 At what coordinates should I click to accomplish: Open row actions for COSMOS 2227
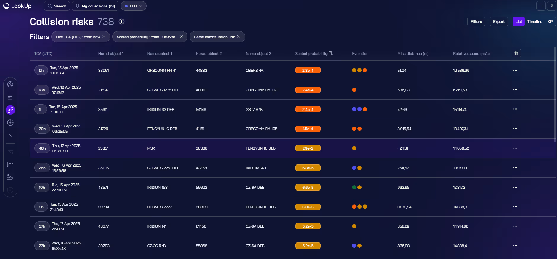515,207
